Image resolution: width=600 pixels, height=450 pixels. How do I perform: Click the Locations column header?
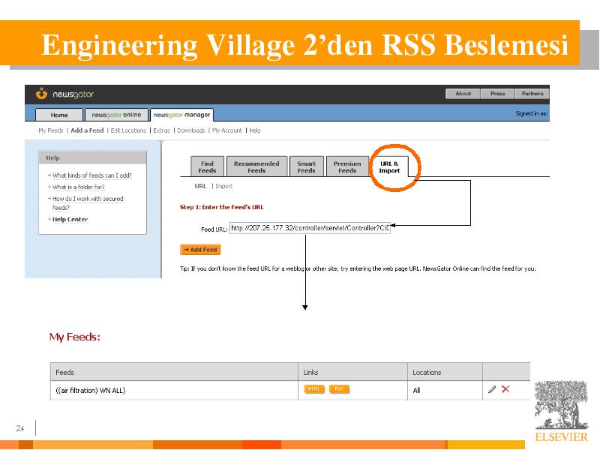click(x=445, y=372)
